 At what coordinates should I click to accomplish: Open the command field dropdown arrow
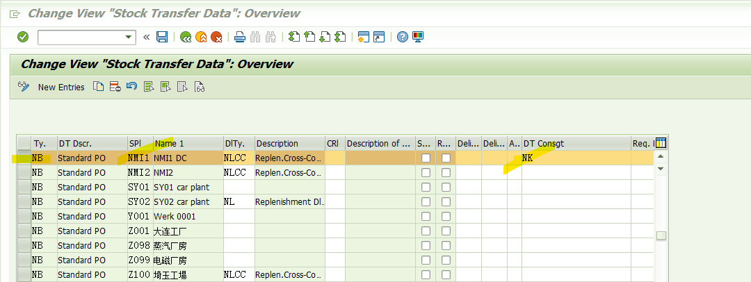(128, 37)
